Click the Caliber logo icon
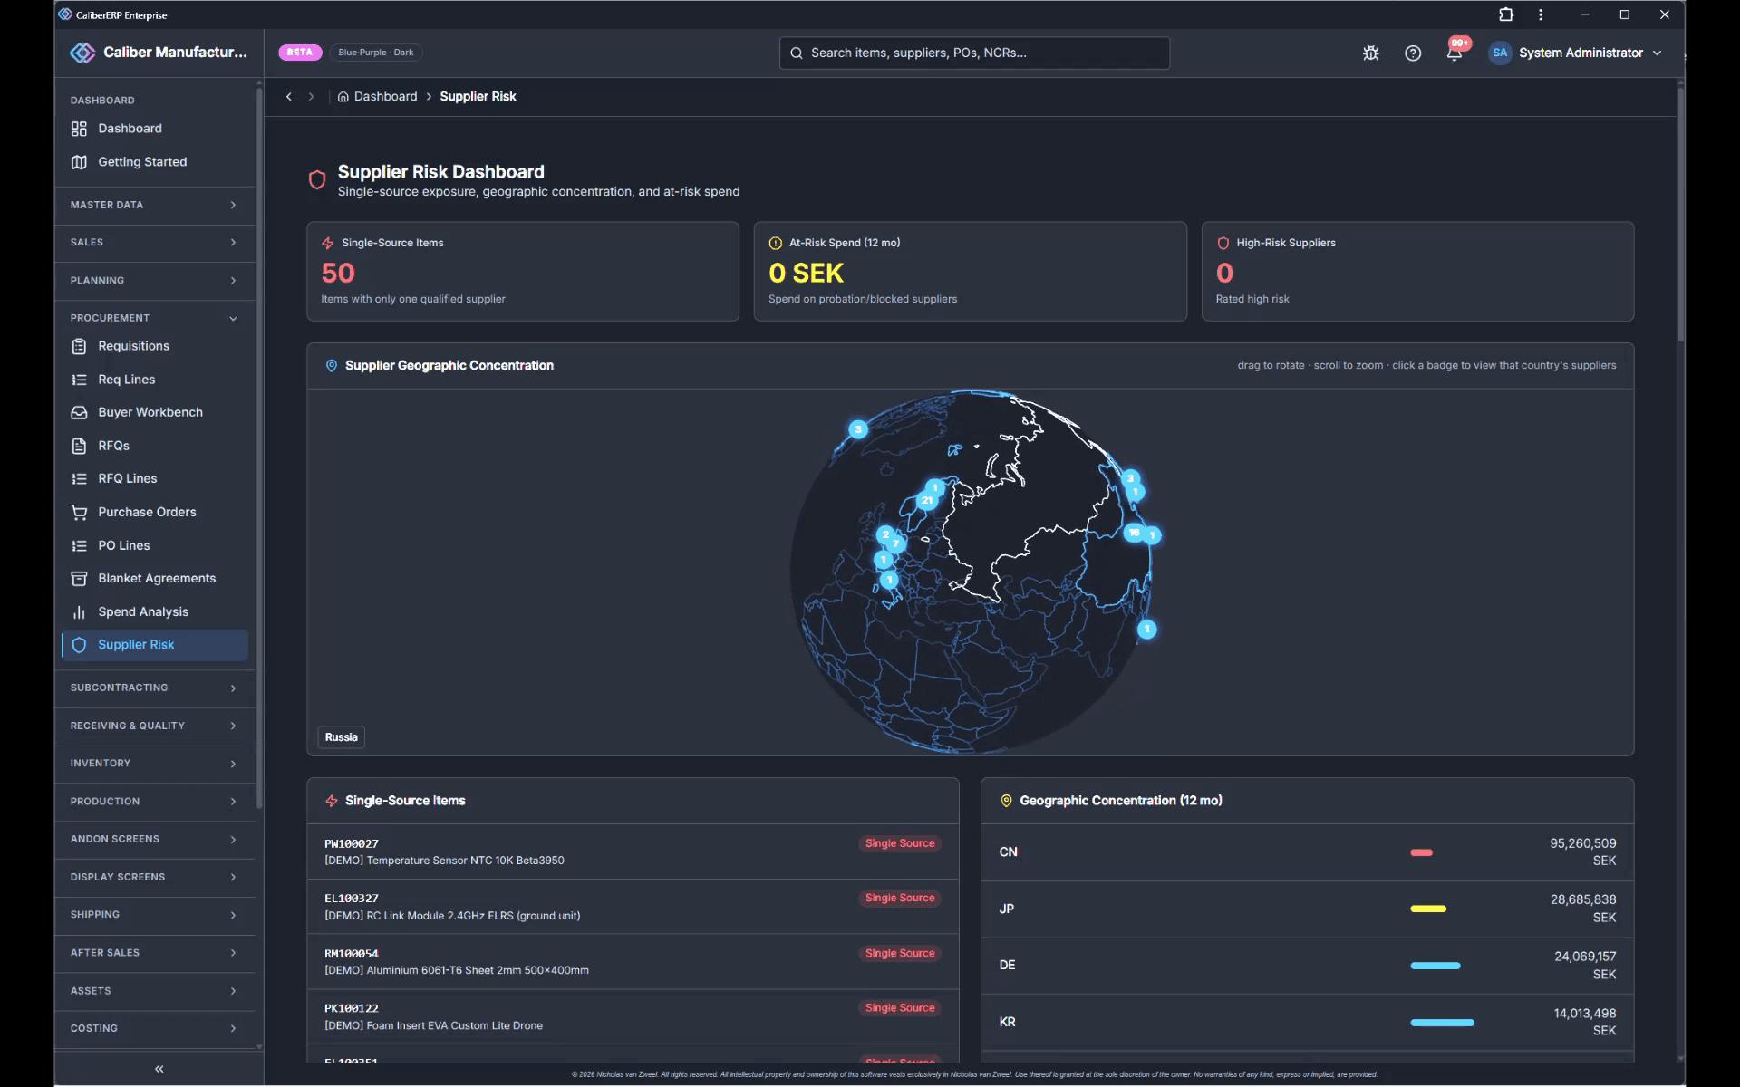 coord(82,53)
